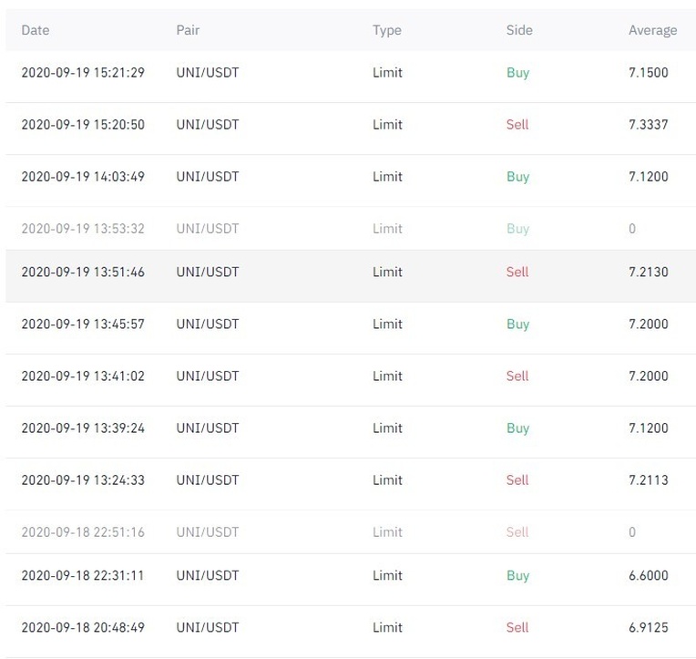The image size is (696, 659).
Task: Click the 7.2113 average price value
Action: [x=648, y=479]
